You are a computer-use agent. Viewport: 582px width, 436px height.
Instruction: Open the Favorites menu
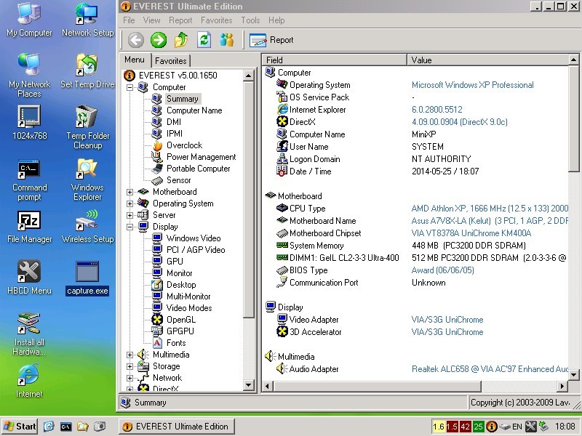pos(216,20)
